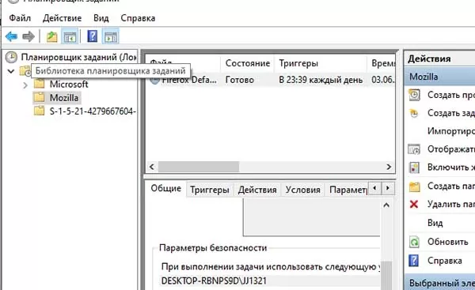Open the Вид submenu in Actions pane
The width and height of the screenshot is (475, 290).
(x=435, y=223)
